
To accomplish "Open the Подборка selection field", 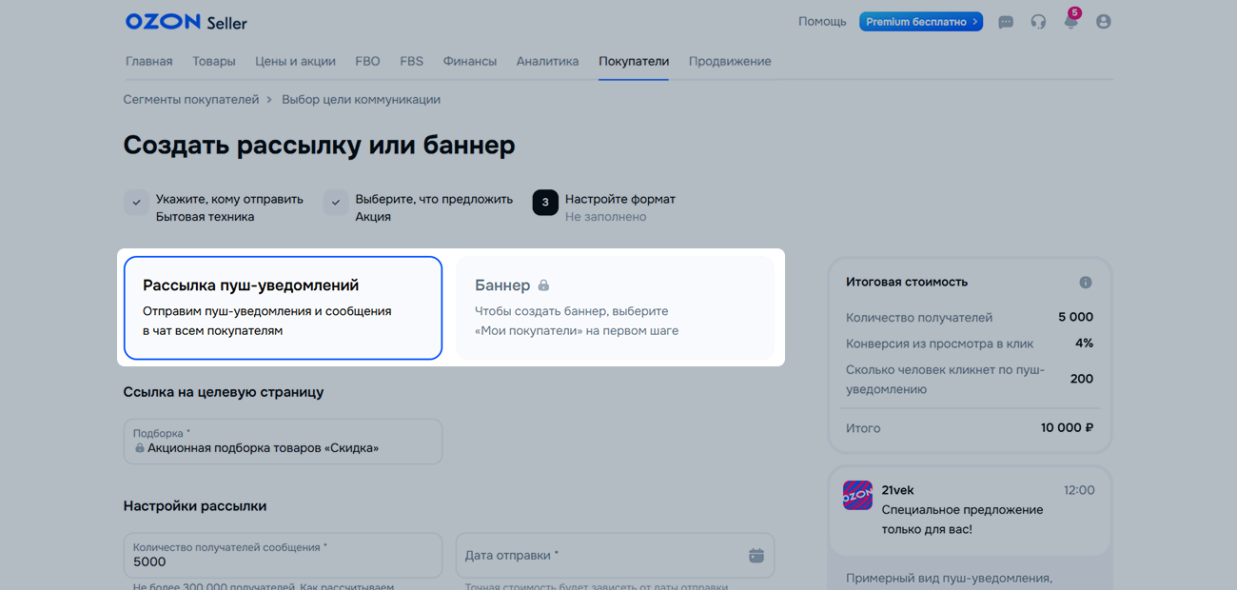I will [283, 442].
